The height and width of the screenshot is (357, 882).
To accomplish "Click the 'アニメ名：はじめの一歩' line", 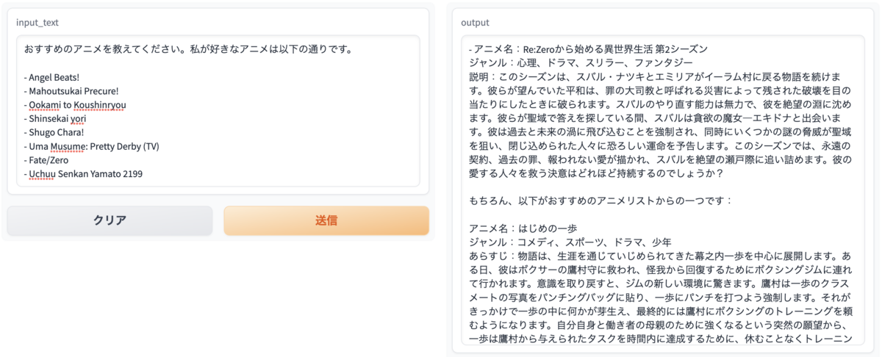I will point(523,228).
